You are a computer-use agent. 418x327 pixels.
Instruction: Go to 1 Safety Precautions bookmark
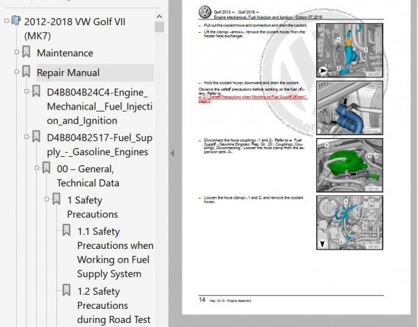coord(92,207)
